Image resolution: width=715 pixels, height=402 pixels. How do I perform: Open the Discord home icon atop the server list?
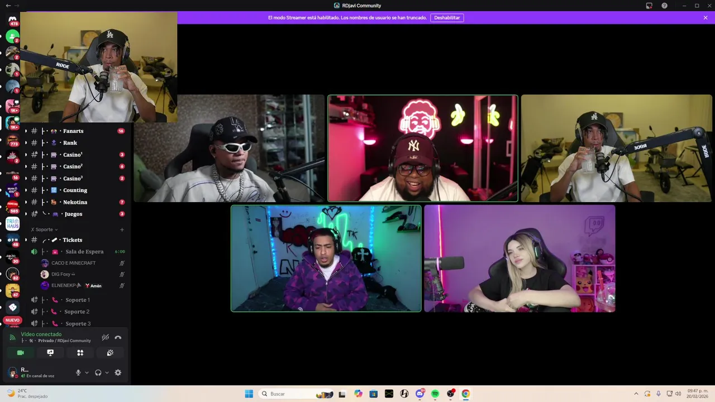point(12,21)
